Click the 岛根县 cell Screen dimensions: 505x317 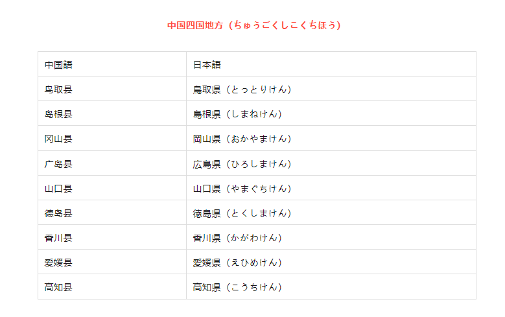[112, 113]
